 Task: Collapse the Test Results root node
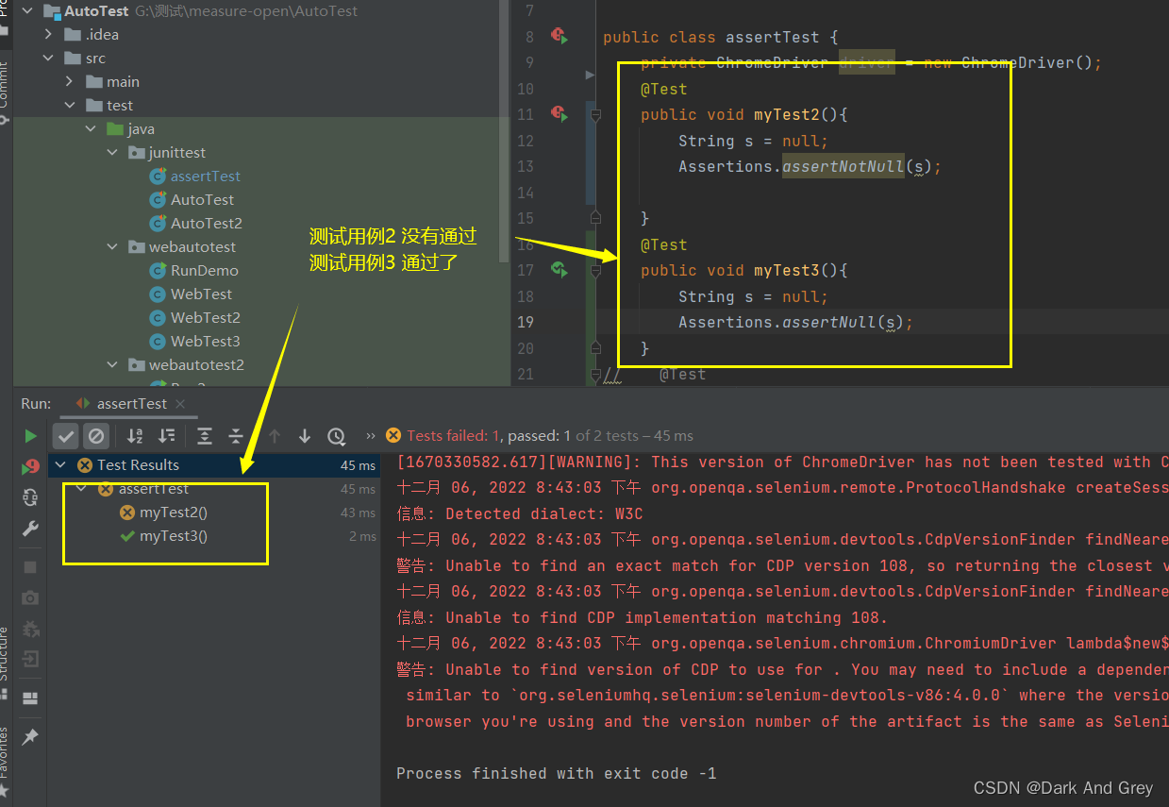click(61, 464)
